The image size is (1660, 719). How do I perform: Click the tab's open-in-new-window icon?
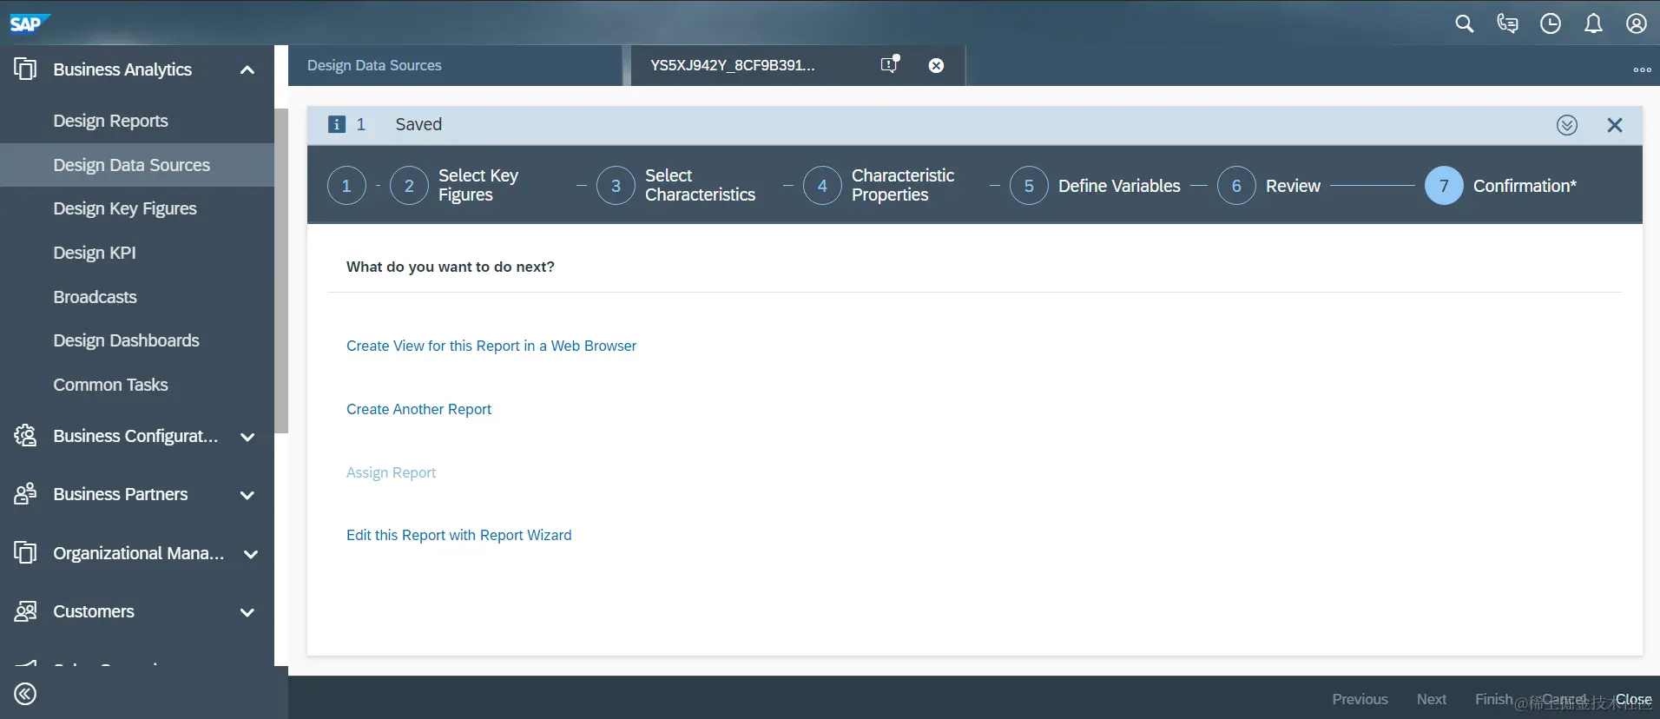point(890,64)
